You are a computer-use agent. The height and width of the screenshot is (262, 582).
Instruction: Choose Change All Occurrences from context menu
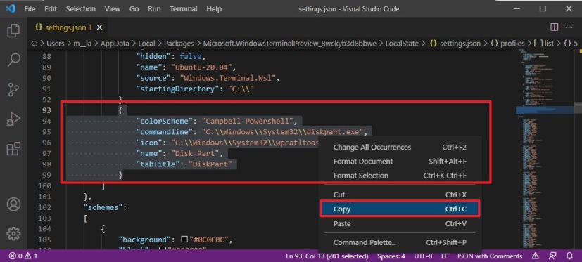point(400,147)
